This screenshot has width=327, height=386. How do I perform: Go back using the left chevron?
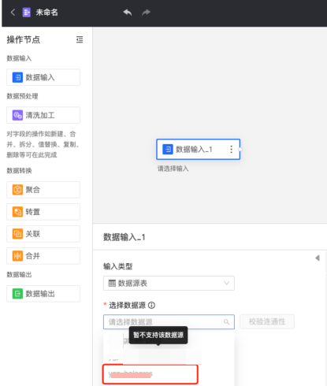tap(13, 12)
